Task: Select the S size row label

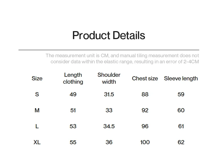Action: click(x=37, y=94)
